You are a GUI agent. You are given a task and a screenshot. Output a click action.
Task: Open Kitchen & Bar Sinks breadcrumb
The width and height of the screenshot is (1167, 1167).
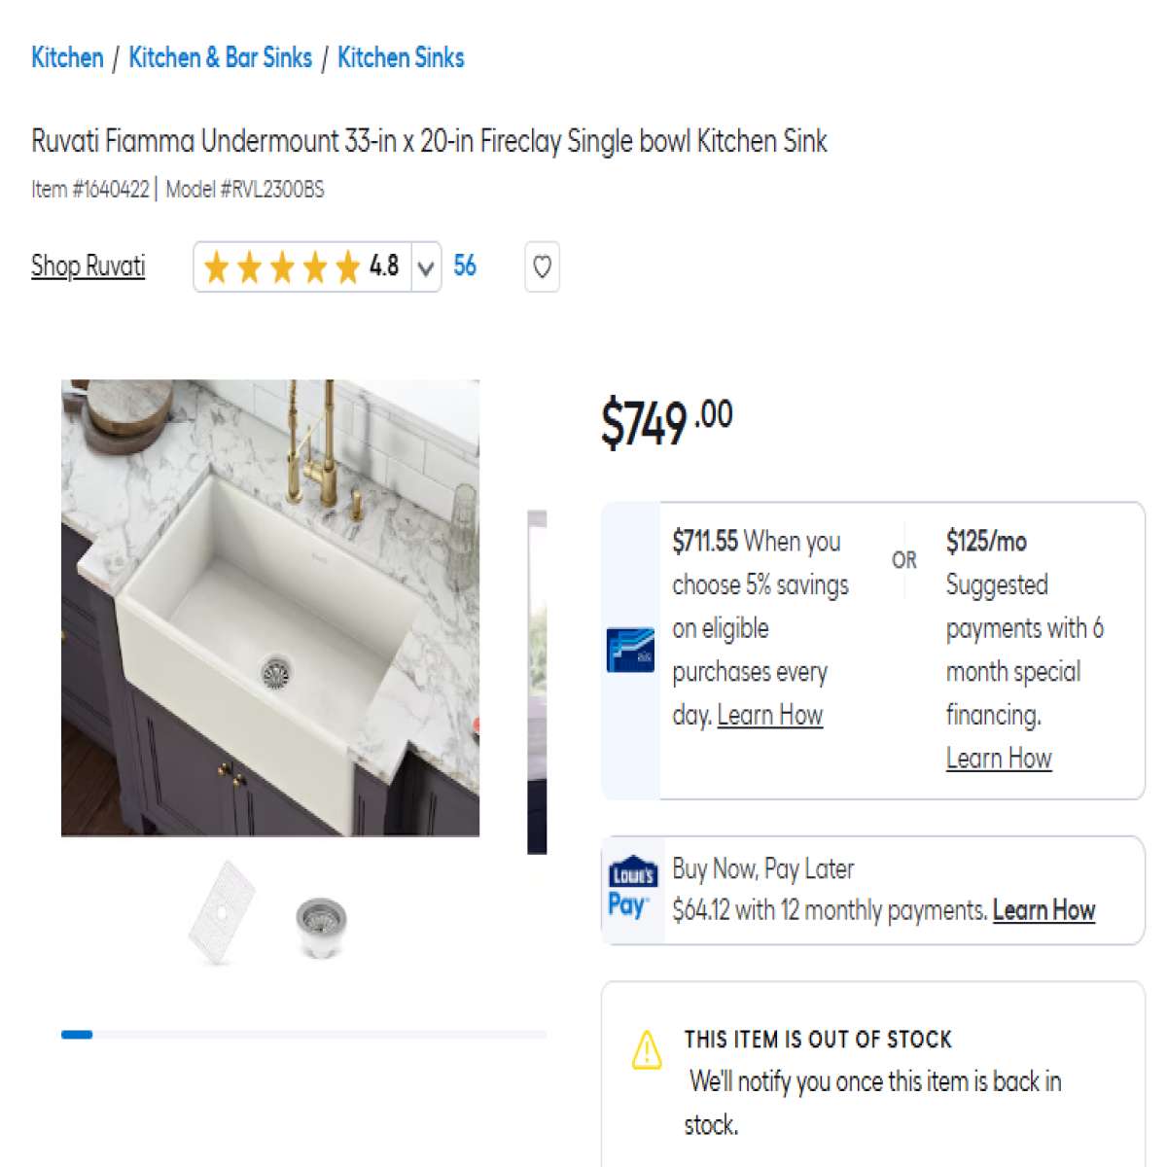tap(220, 57)
